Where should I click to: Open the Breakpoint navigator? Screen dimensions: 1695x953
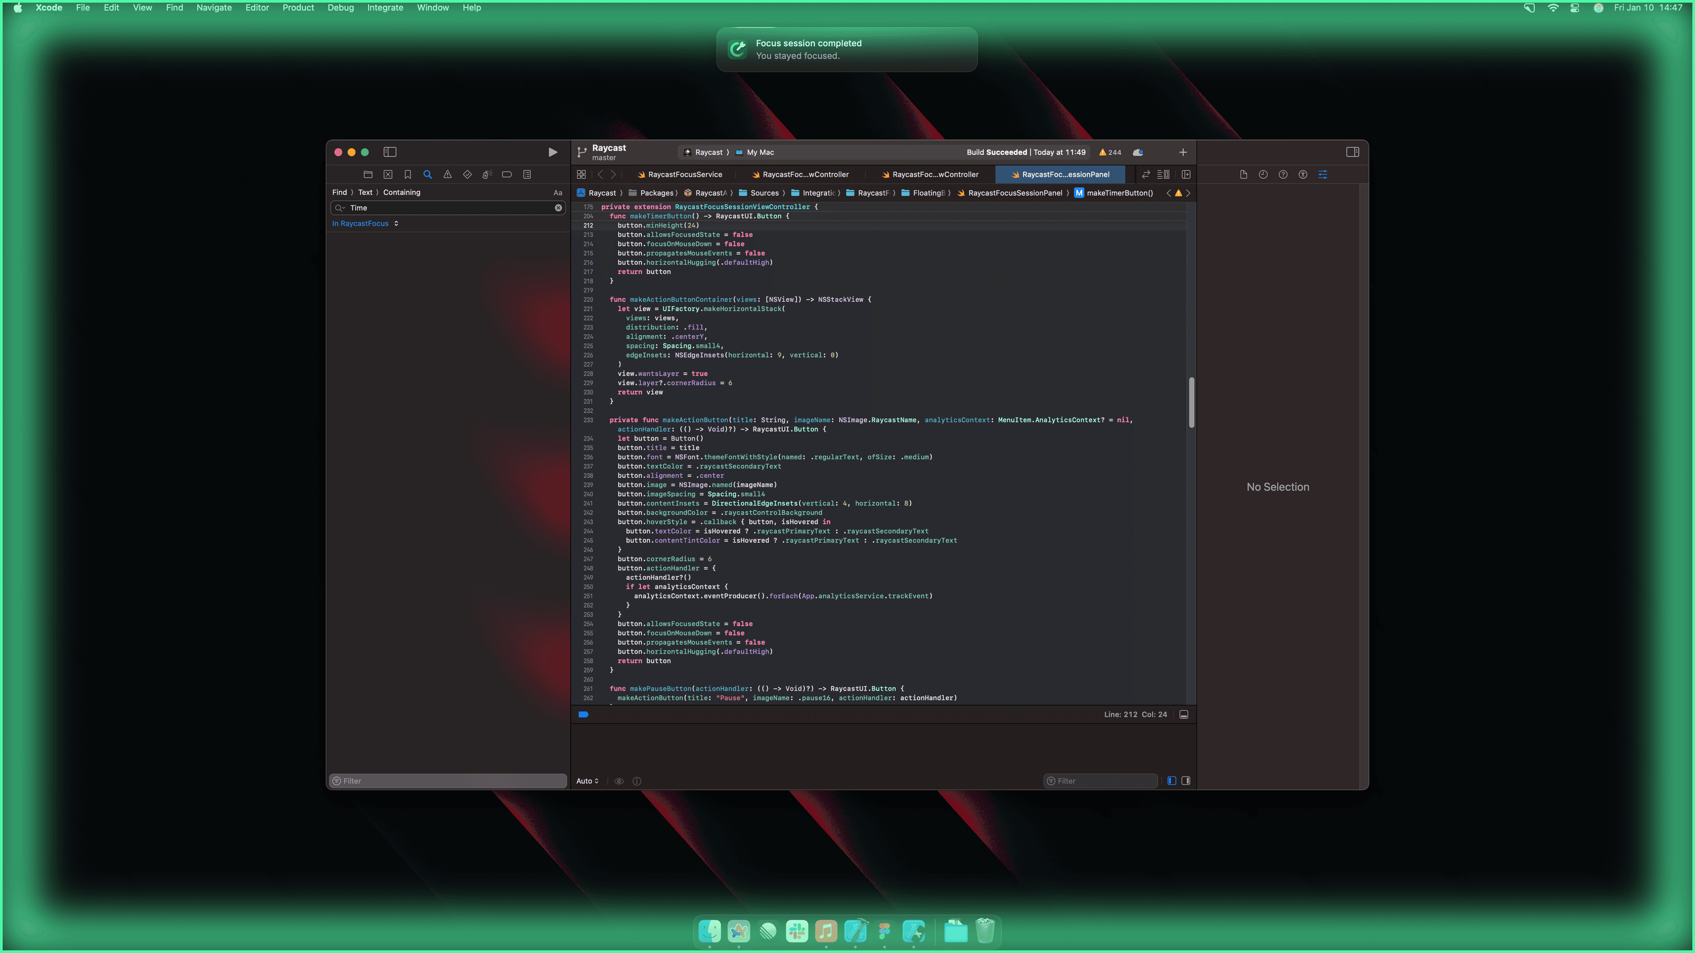click(x=507, y=174)
